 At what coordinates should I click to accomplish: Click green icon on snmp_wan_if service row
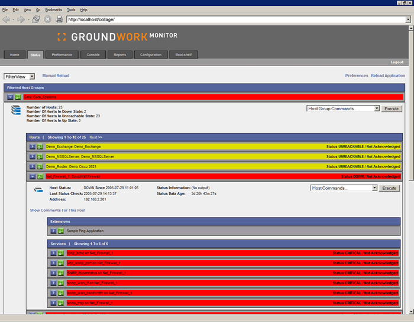pos(61,283)
